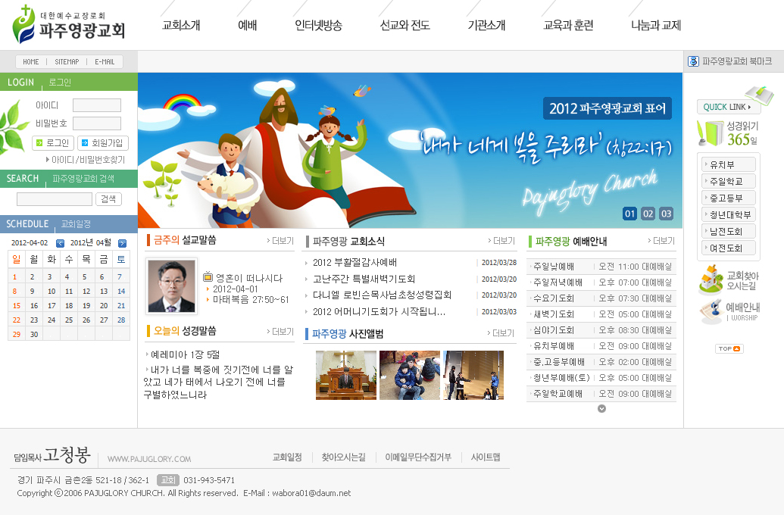Click the TOP scroll-up button
Screen dimensions: 784x515
[729, 348]
